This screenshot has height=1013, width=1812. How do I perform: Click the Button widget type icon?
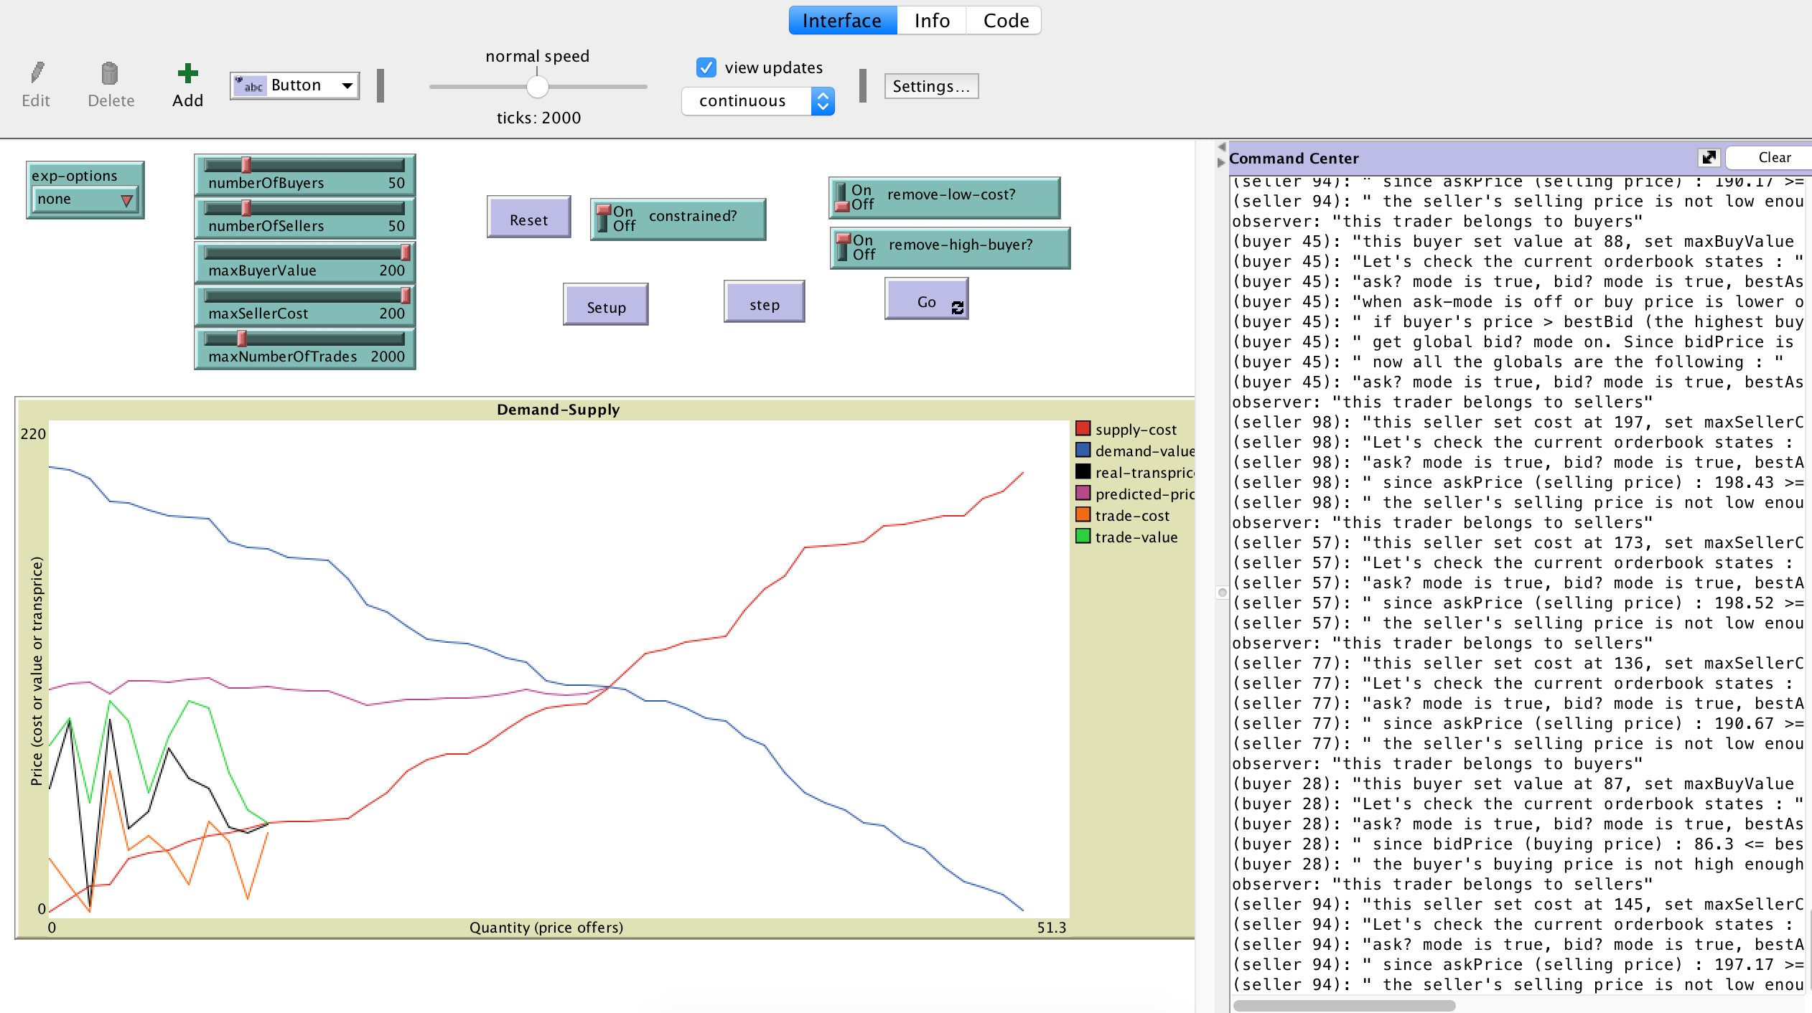click(x=250, y=85)
